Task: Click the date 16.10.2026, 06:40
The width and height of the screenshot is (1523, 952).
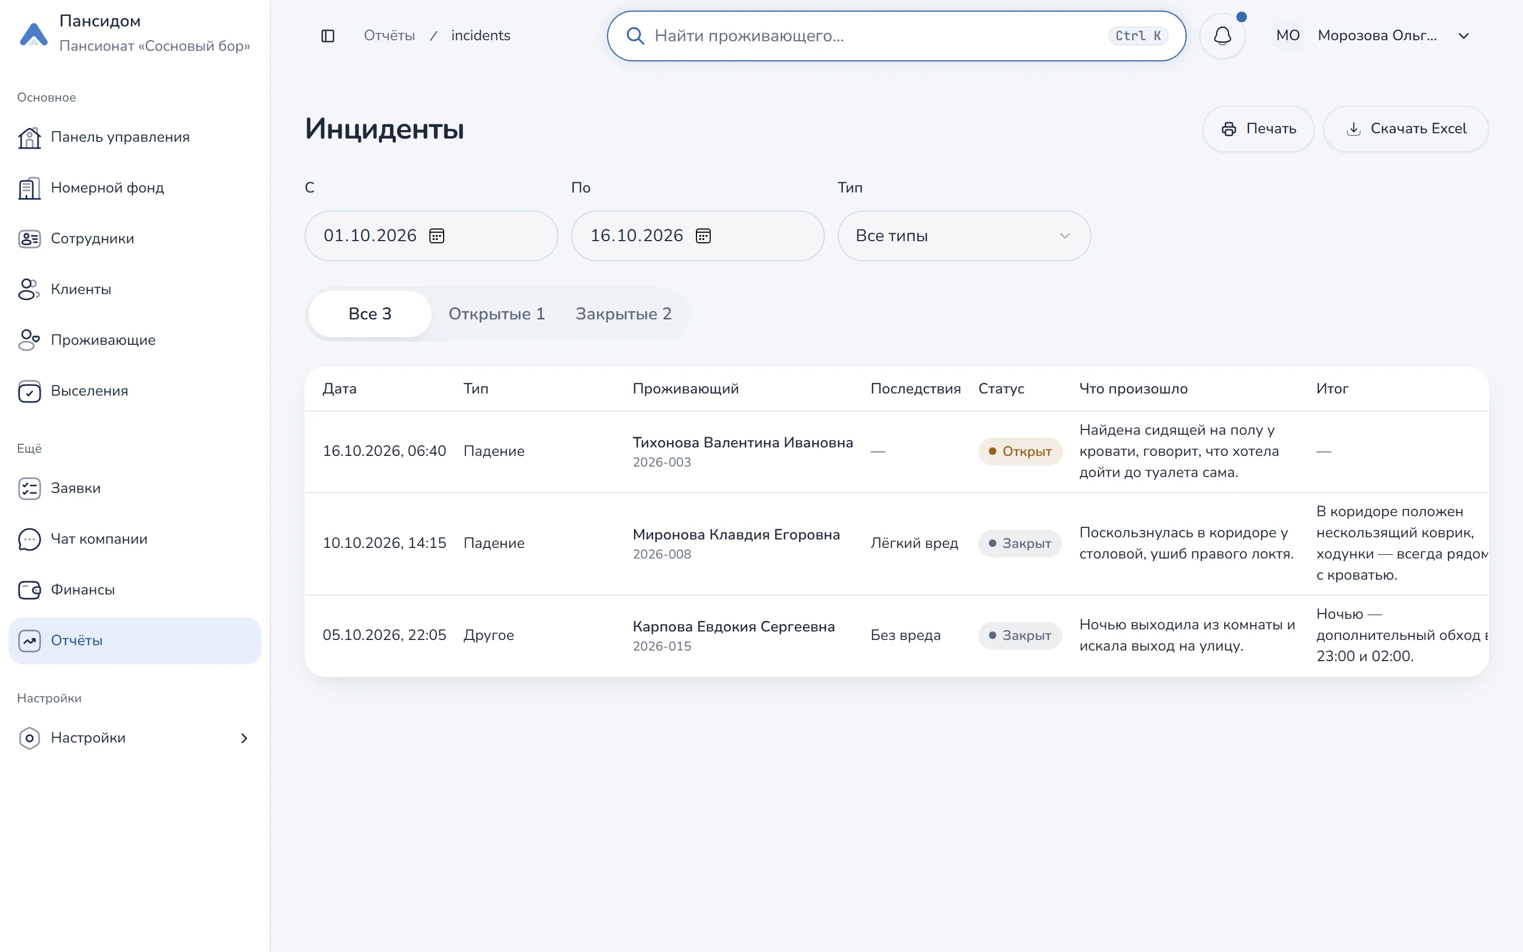Action: [x=384, y=452]
